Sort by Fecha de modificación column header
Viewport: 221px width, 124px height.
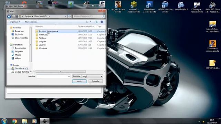pos(86,27)
